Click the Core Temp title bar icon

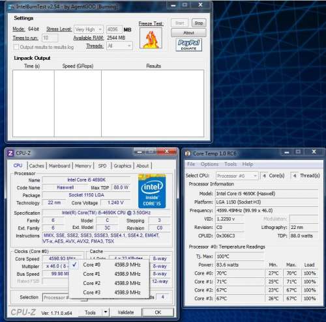pos(188,154)
